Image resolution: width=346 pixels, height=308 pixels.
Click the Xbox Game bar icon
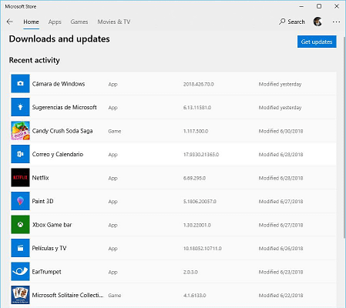(20, 225)
